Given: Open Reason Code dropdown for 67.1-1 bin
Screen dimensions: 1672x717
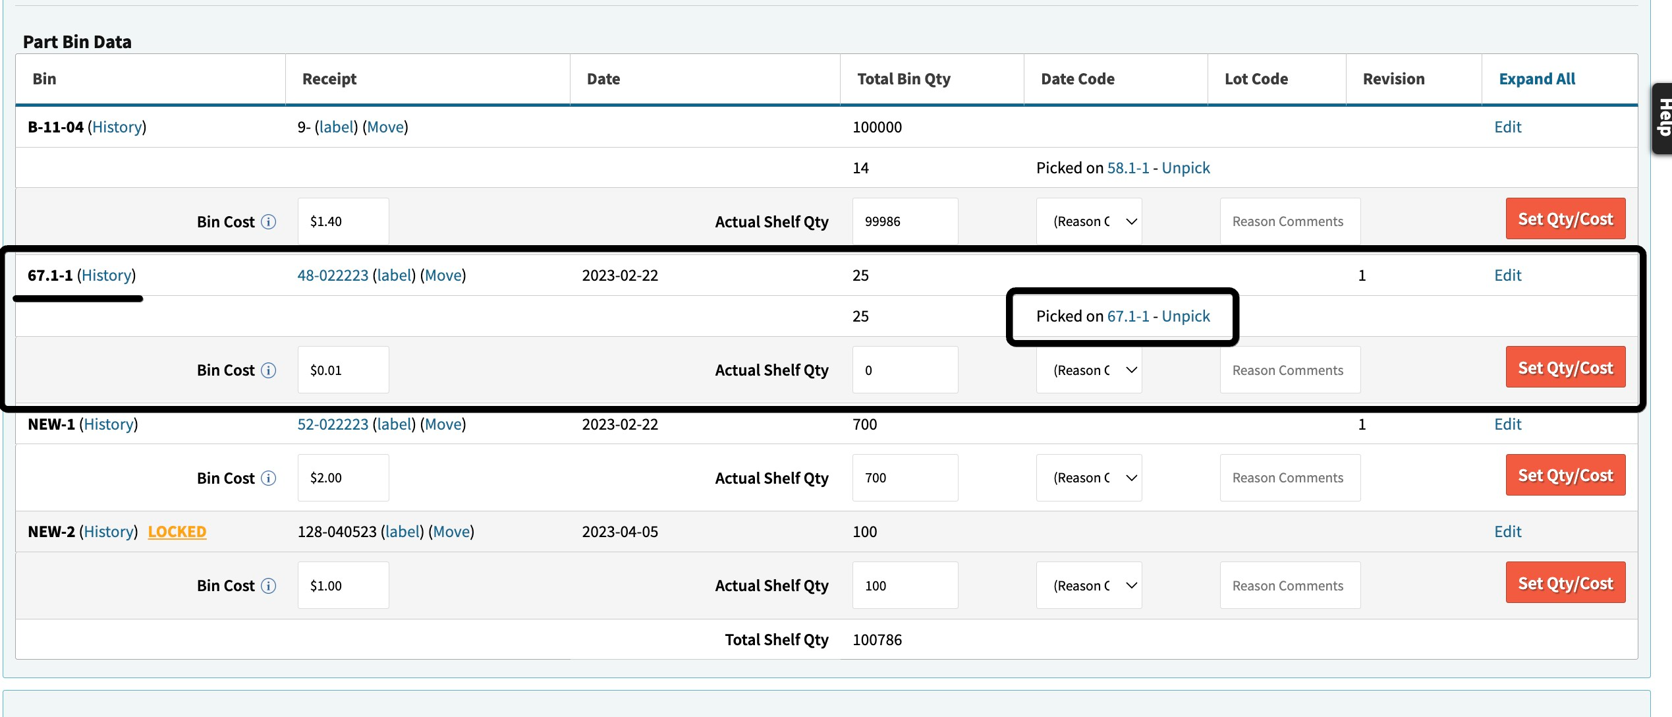Looking at the screenshot, I should pos(1089,370).
